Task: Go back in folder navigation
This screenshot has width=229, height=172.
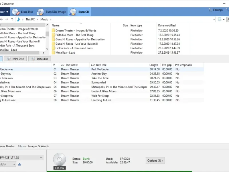Action: tap(1, 19)
